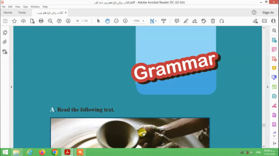279x156 pixels.
Task: Click the fit page width icon
Action: [152, 21]
